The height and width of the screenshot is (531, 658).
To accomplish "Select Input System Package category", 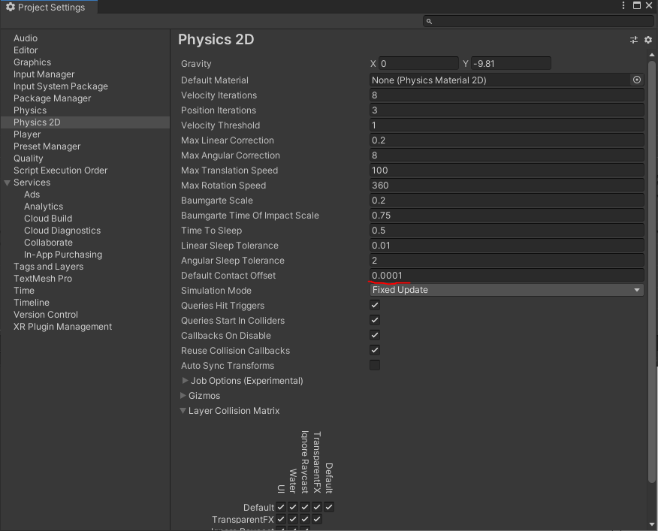I will 60,86.
